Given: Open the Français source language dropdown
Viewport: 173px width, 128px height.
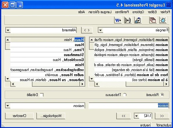Looking at the screenshot, I should (x=100, y=30).
